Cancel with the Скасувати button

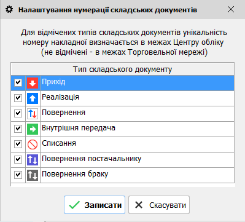coord(159,205)
